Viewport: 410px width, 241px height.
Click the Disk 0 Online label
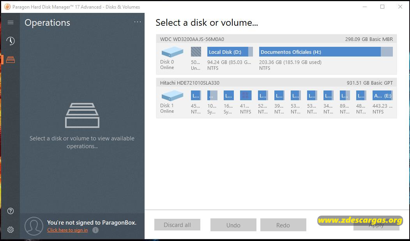(x=167, y=65)
